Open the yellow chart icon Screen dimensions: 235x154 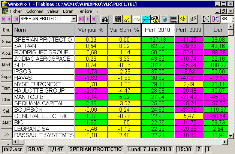(x=127, y=19)
